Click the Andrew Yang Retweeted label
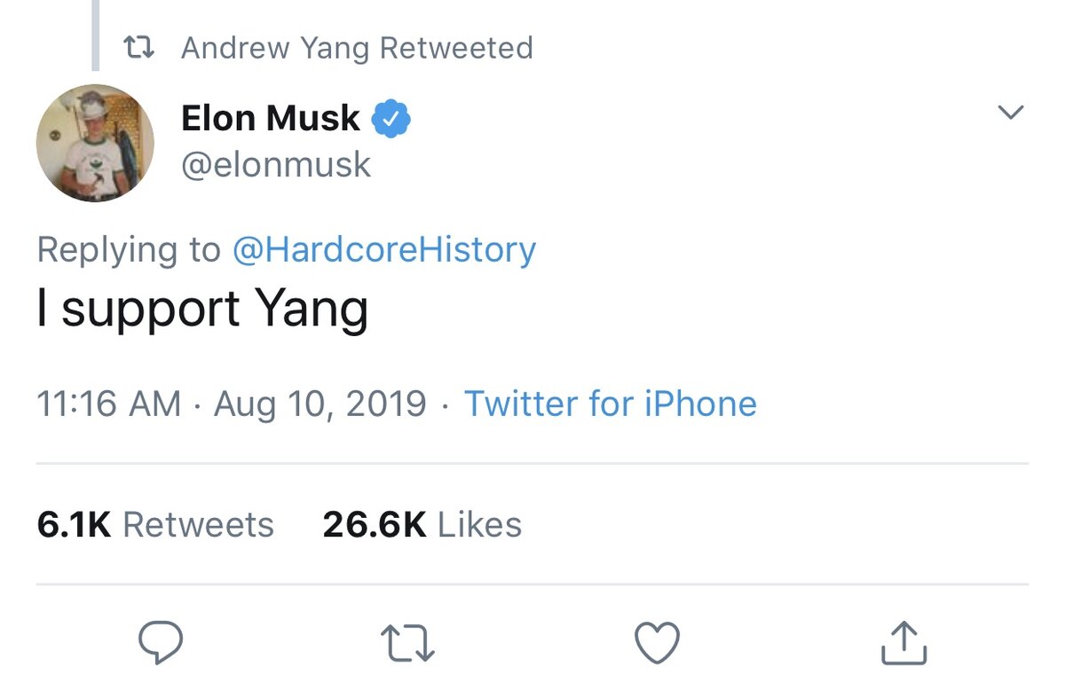This screenshot has height=698, width=1065. [x=357, y=48]
